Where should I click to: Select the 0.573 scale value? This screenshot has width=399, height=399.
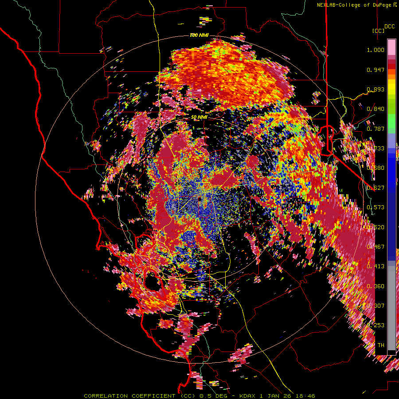point(376,207)
